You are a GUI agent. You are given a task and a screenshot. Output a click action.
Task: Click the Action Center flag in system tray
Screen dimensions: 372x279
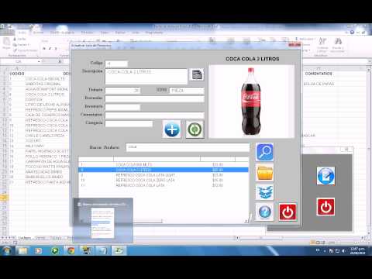coord(331,250)
